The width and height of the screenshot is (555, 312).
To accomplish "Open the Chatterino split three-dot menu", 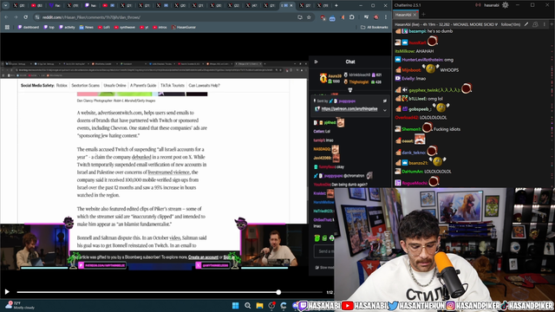I will [x=545, y=24].
